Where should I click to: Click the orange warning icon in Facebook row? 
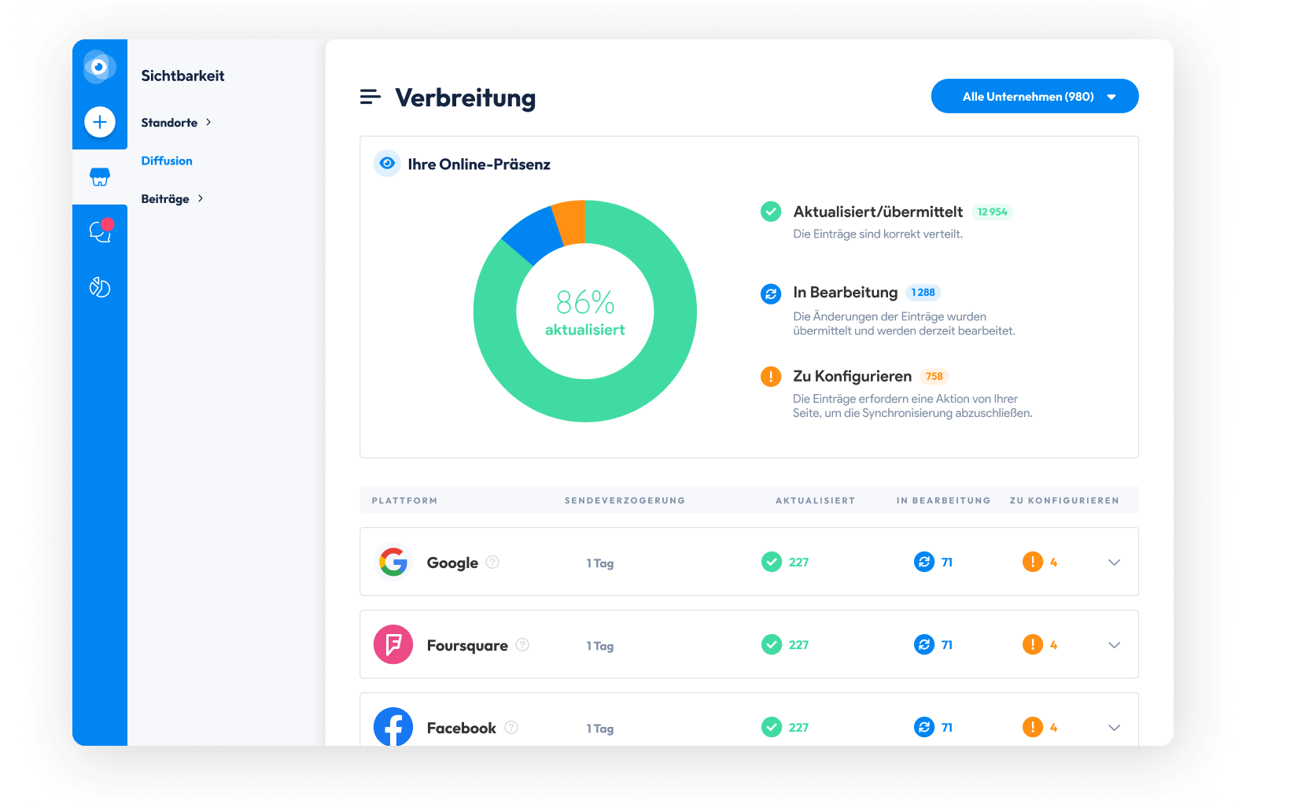(1033, 727)
